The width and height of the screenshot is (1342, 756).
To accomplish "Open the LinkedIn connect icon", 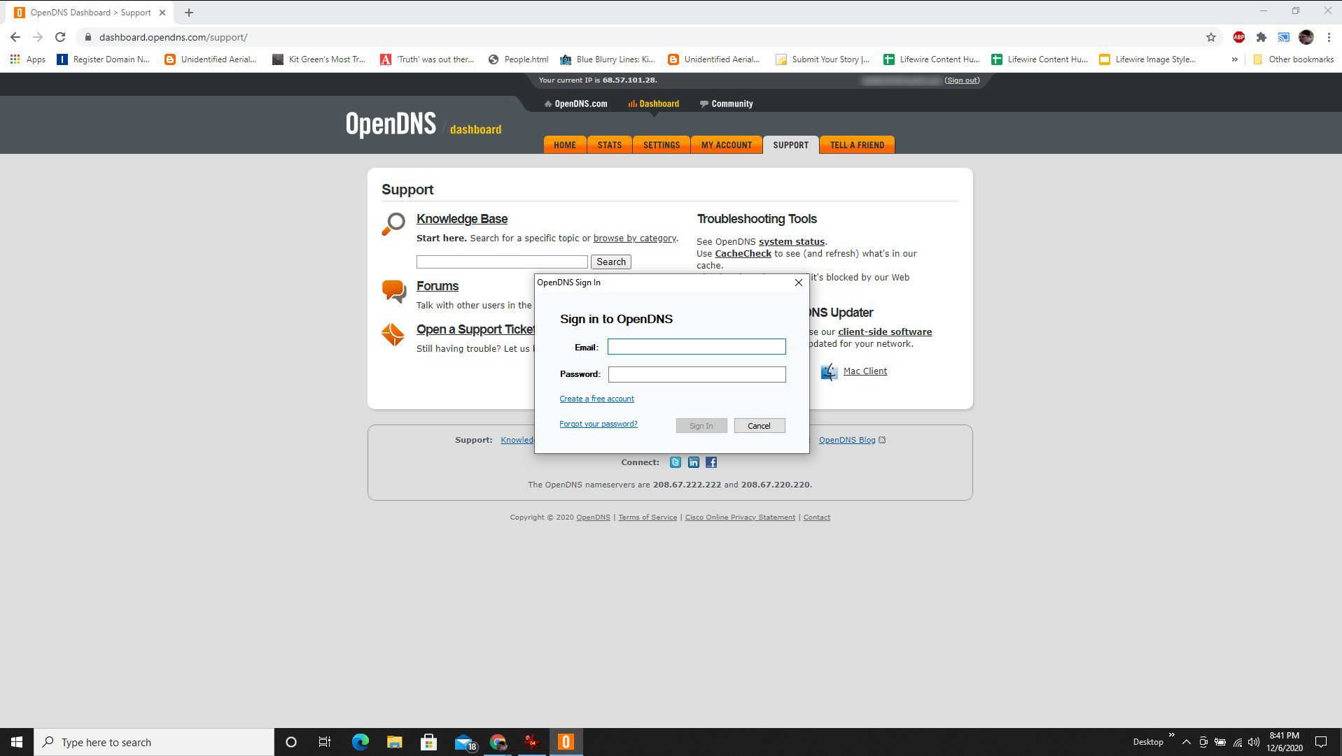I will (693, 462).
